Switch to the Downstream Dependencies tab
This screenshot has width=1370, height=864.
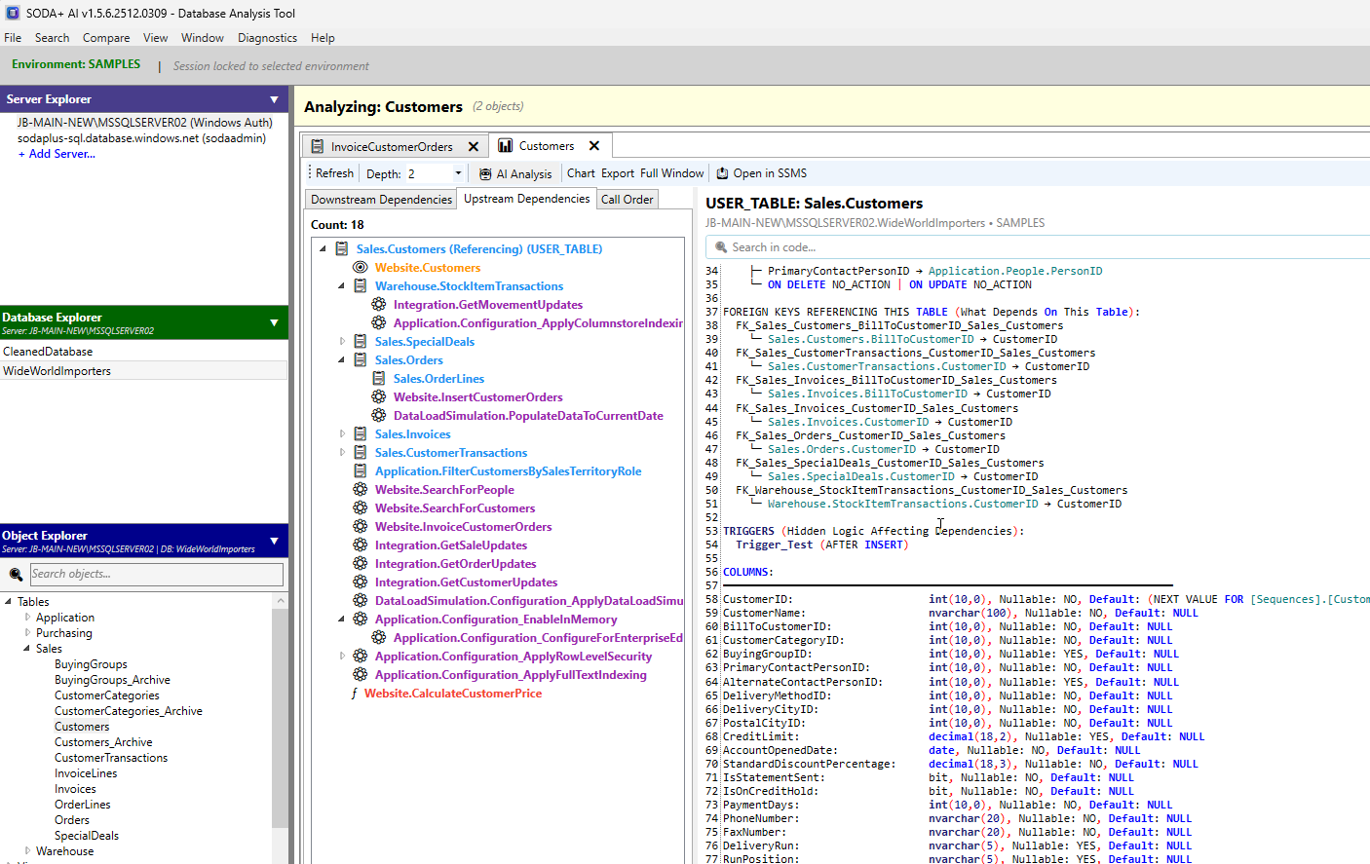click(380, 199)
